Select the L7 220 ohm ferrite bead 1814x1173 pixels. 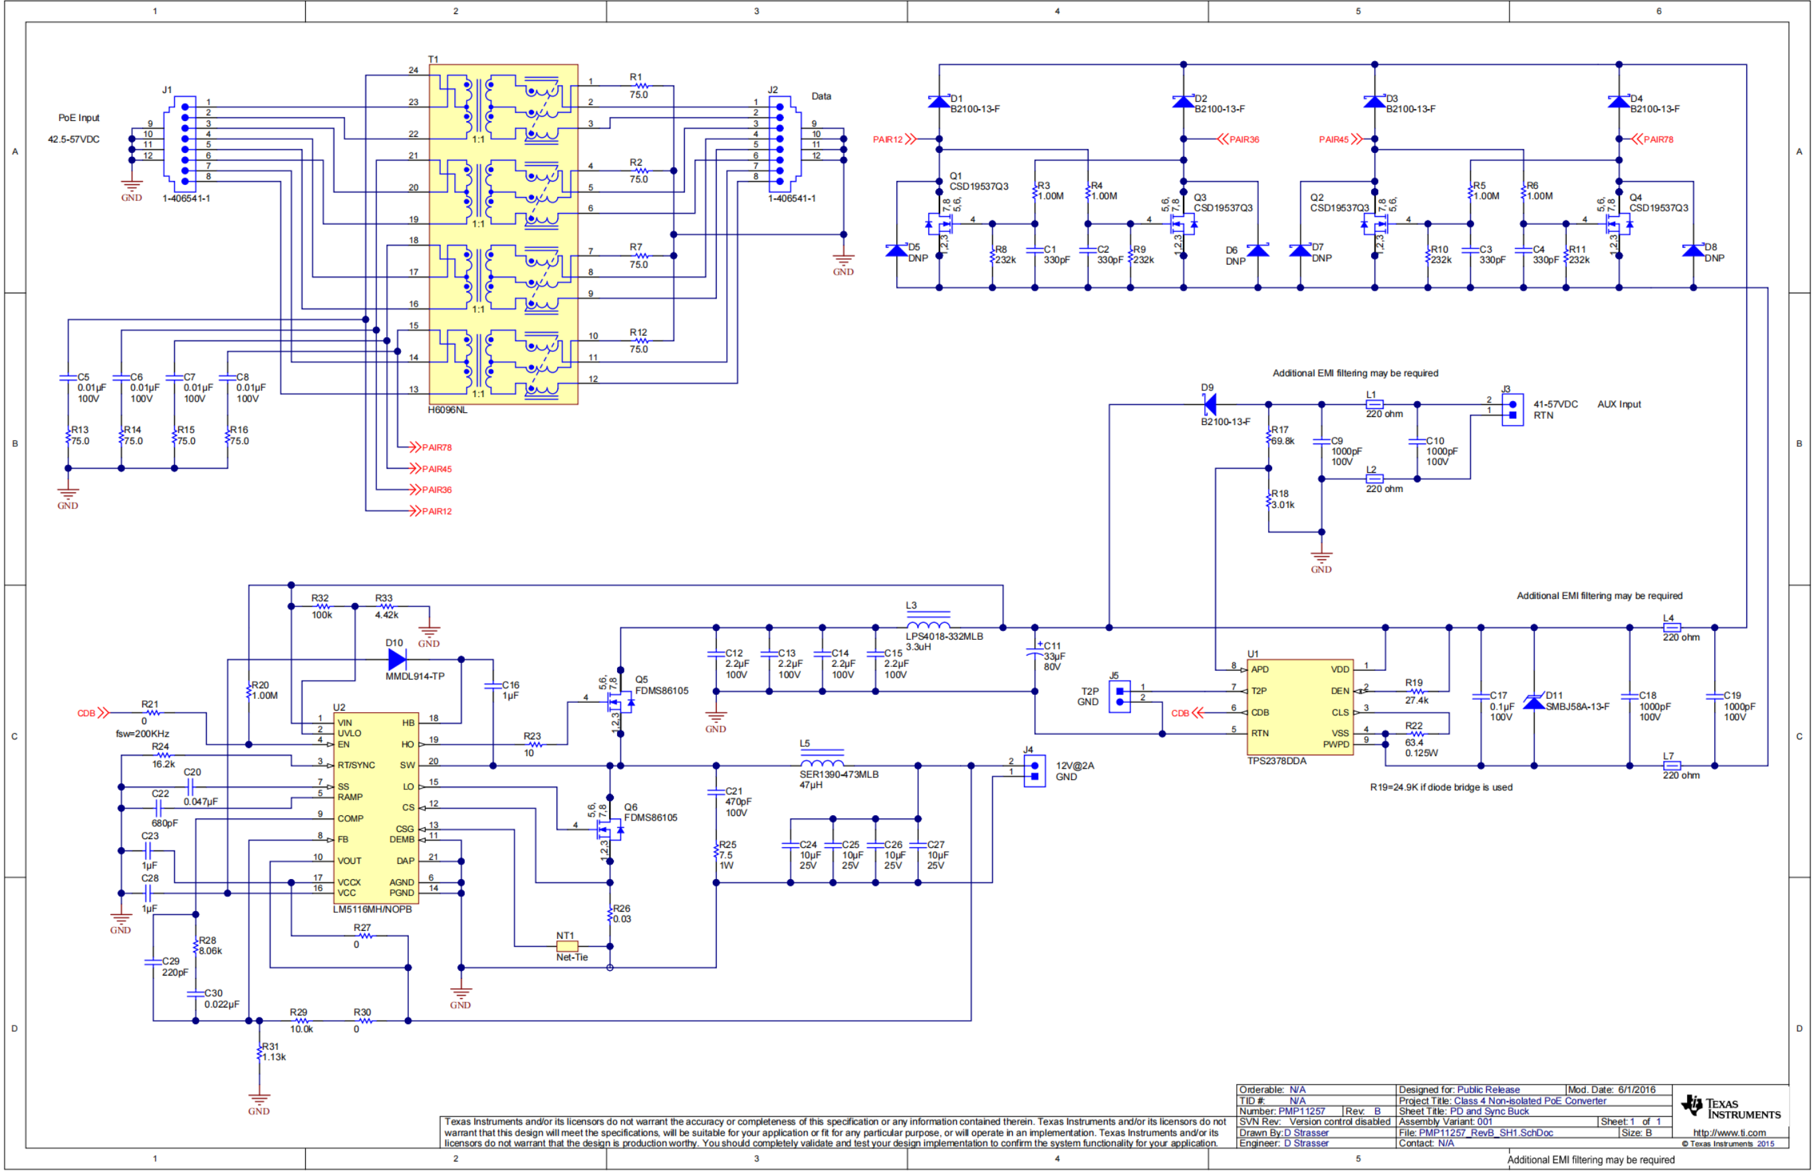pos(1672,765)
